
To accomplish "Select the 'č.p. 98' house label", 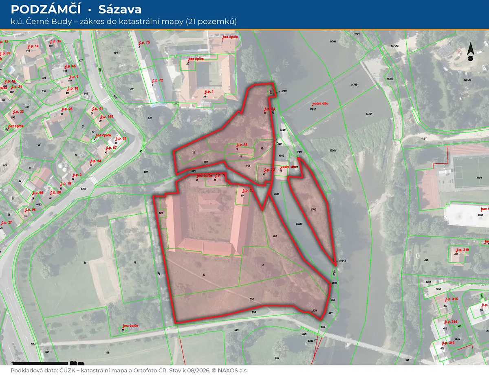I will point(31,210).
